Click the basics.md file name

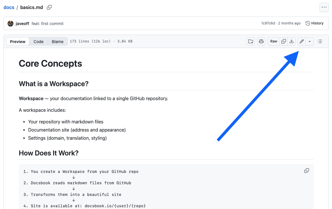click(31, 7)
